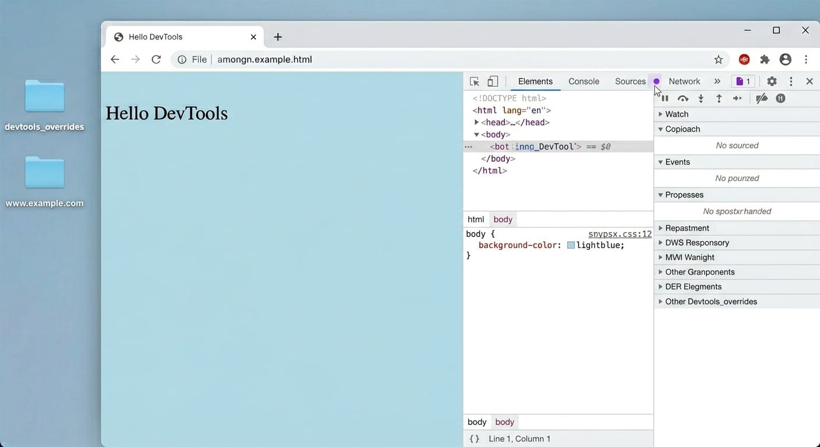Expand the head element node
820x447 pixels.
[x=476, y=122]
